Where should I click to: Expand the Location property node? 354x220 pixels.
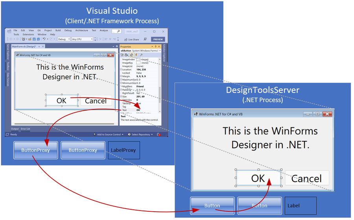coord(121,70)
